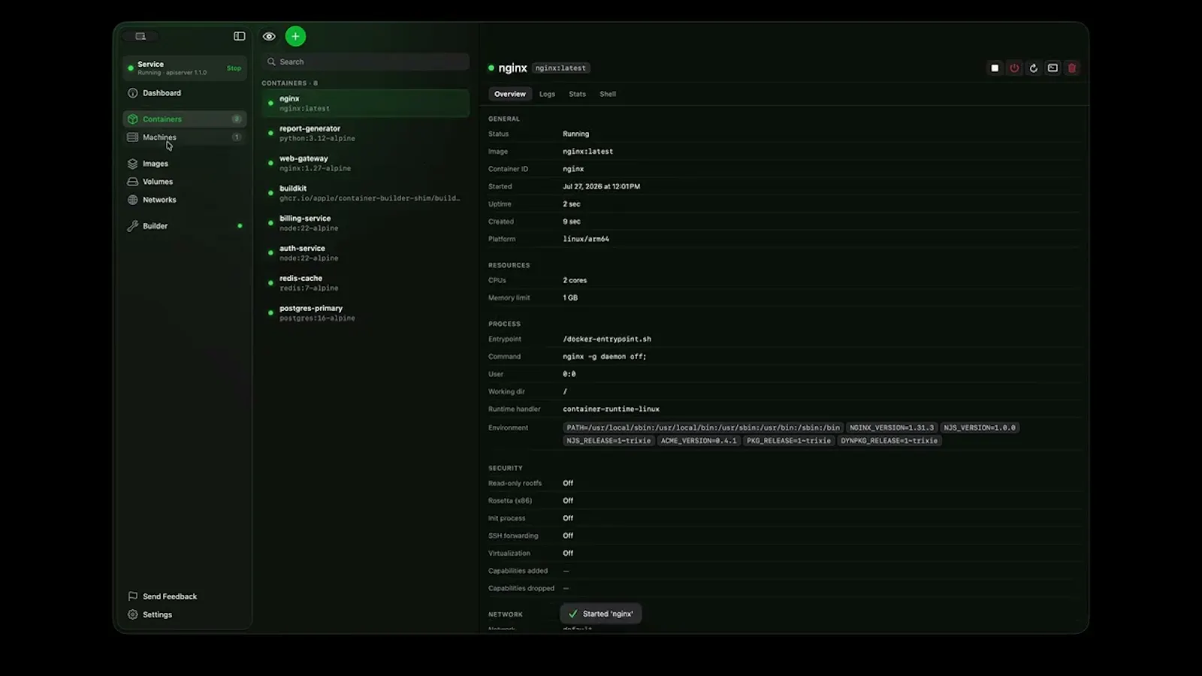This screenshot has width=1202, height=676.
Task: Delete the nginx container with the red trash icon
Action: [1072, 68]
